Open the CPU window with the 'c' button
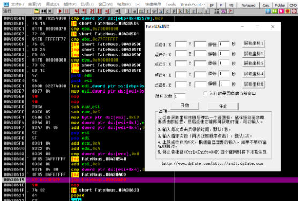The image size is (298, 205). tap(167, 11)
